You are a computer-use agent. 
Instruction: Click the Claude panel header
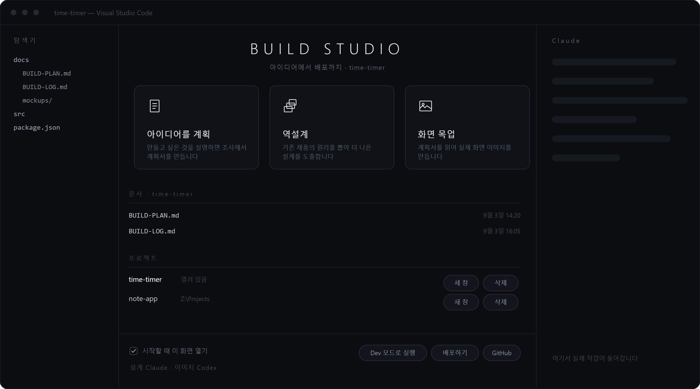(x=566, y=41)
